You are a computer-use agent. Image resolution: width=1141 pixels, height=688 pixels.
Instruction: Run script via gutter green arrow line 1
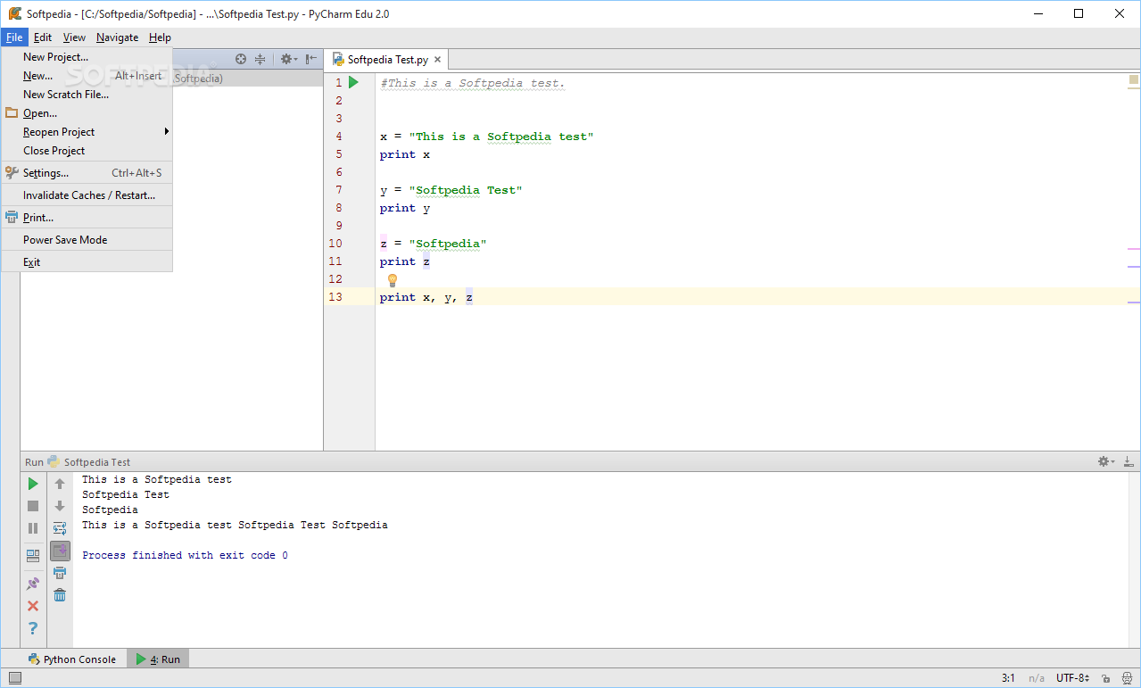(353, 83)
